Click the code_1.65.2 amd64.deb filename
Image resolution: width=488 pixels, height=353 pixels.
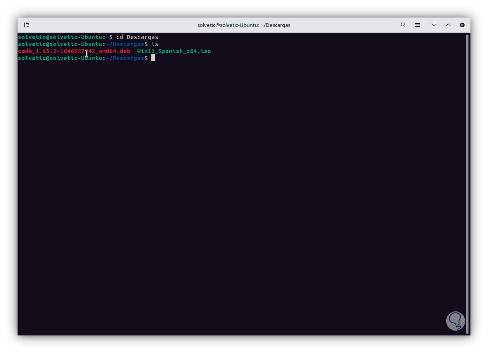(x=74, y=51)
